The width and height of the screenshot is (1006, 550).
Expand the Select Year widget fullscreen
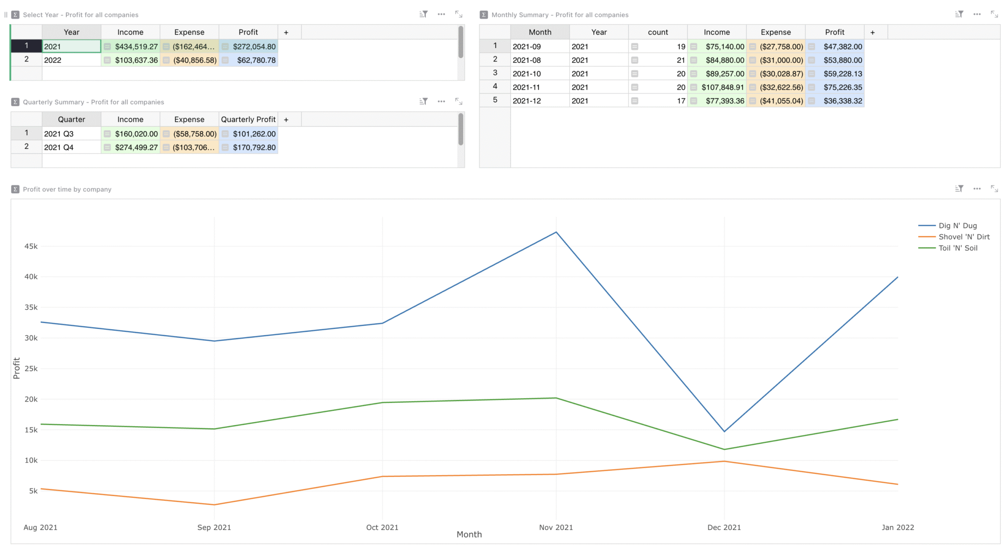tap(458, 14)
